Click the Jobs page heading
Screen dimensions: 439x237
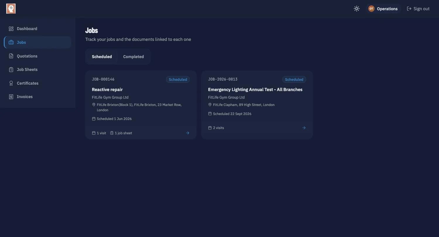point(92,30)
